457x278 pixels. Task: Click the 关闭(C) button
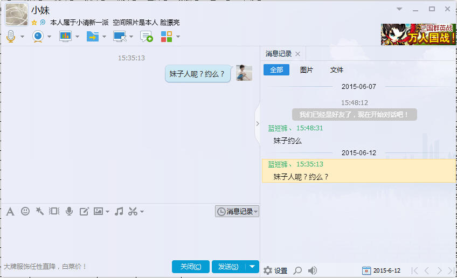tap(191, 267)
